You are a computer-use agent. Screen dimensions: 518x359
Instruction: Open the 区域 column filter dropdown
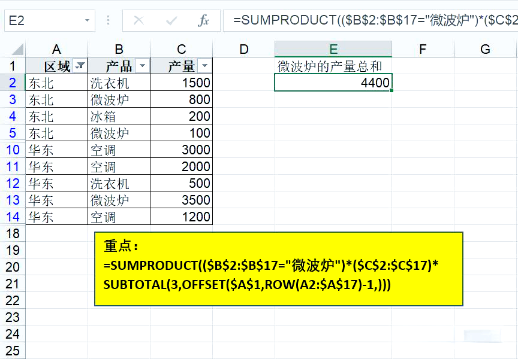pyautogui.click(x=80, y=66)
